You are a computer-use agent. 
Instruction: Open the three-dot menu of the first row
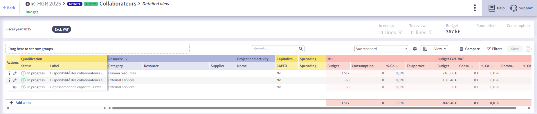(x=10, y=73)
